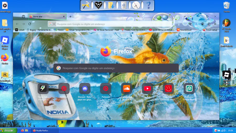Open the Firefox account icon

(x=203, y=24)
